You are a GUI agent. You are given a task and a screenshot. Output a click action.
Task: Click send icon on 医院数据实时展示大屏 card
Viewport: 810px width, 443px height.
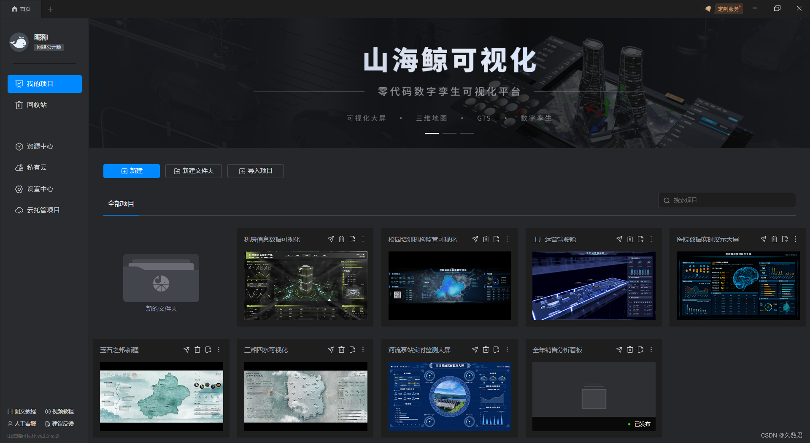point(764,239)
